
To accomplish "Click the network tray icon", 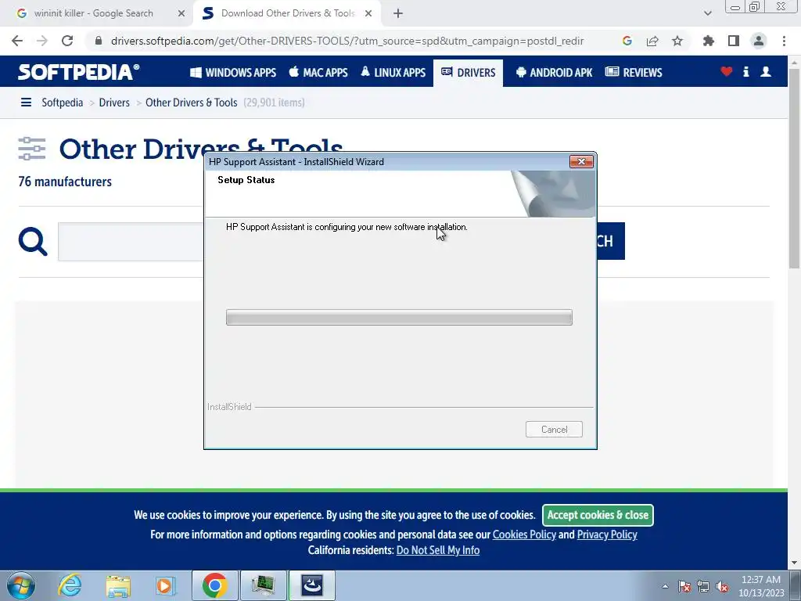I will [x=703, y=586].
